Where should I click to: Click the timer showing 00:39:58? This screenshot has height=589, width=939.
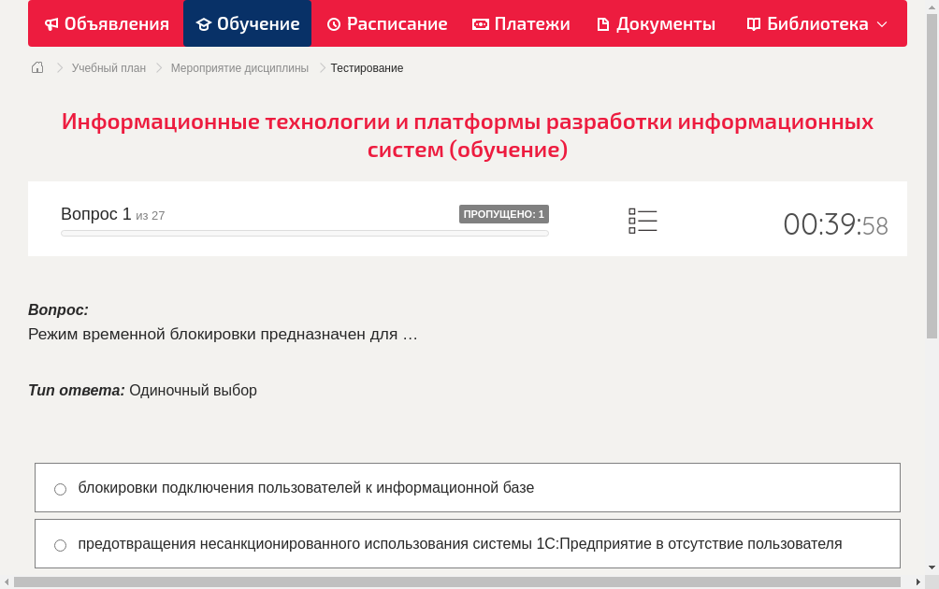tap(835, 224)
